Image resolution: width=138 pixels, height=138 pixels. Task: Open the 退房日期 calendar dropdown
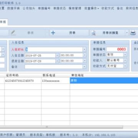pyautogui.click(x=57, y=61)
